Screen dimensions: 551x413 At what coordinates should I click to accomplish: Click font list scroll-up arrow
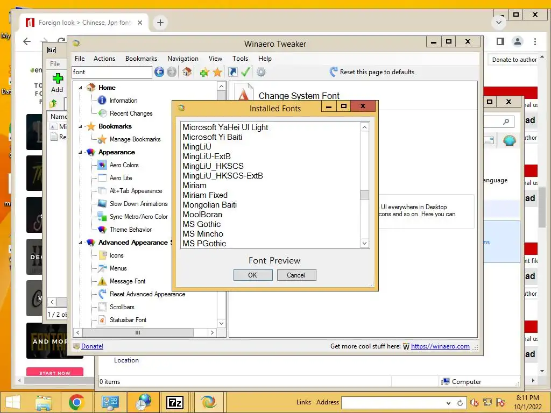[364, 127]
